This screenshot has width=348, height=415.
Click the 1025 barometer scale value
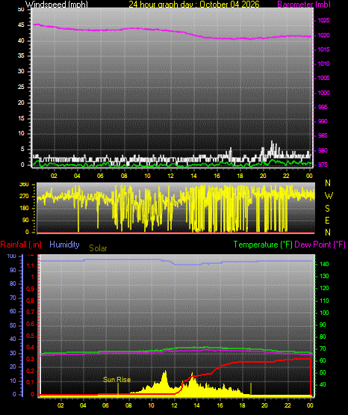pyautogui.click(x=323, y=20)
